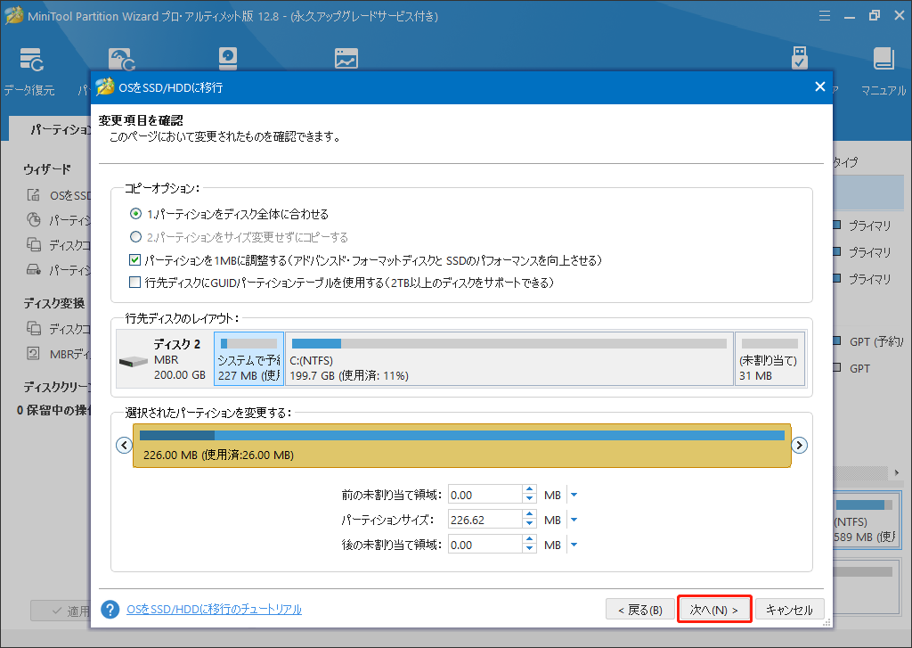Select the システムで予約 partition block
This screenshot has width=912, height=648.
[248, 359]
